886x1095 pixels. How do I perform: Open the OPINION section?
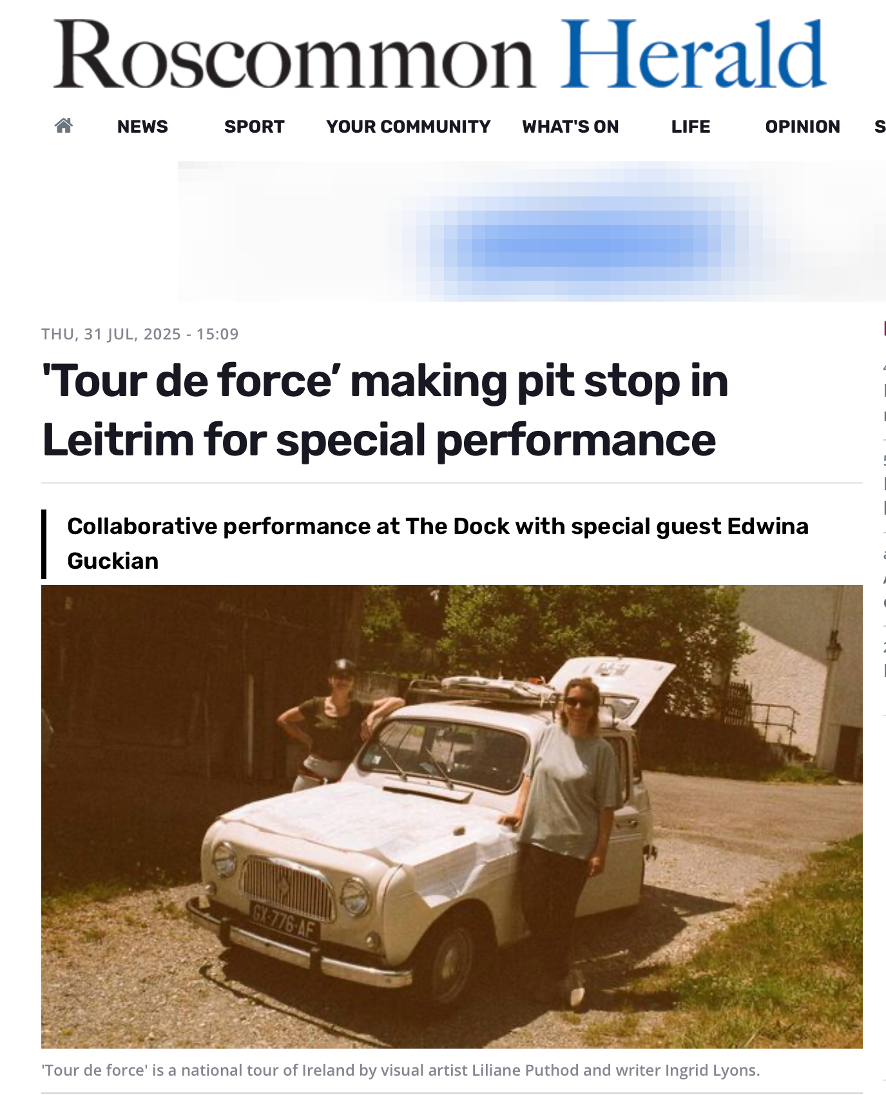click(803, 126)
